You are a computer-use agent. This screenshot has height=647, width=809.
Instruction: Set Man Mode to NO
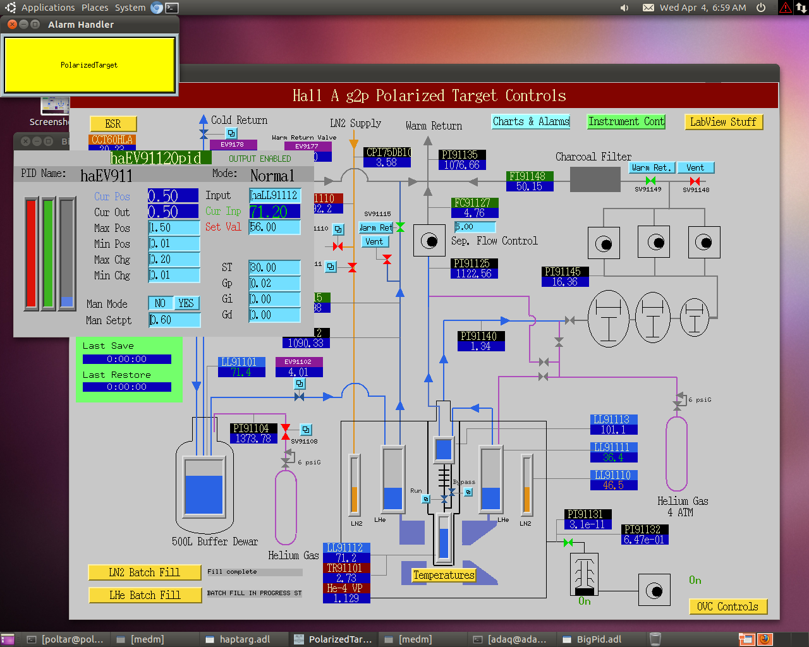pyautogui.click(x=160, y=303)
